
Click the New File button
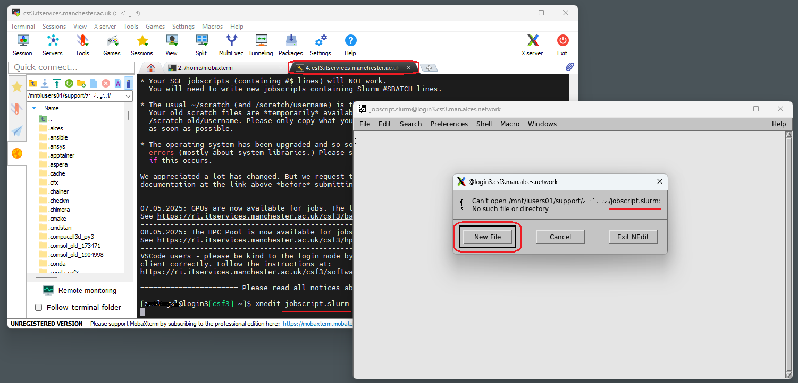488,237
